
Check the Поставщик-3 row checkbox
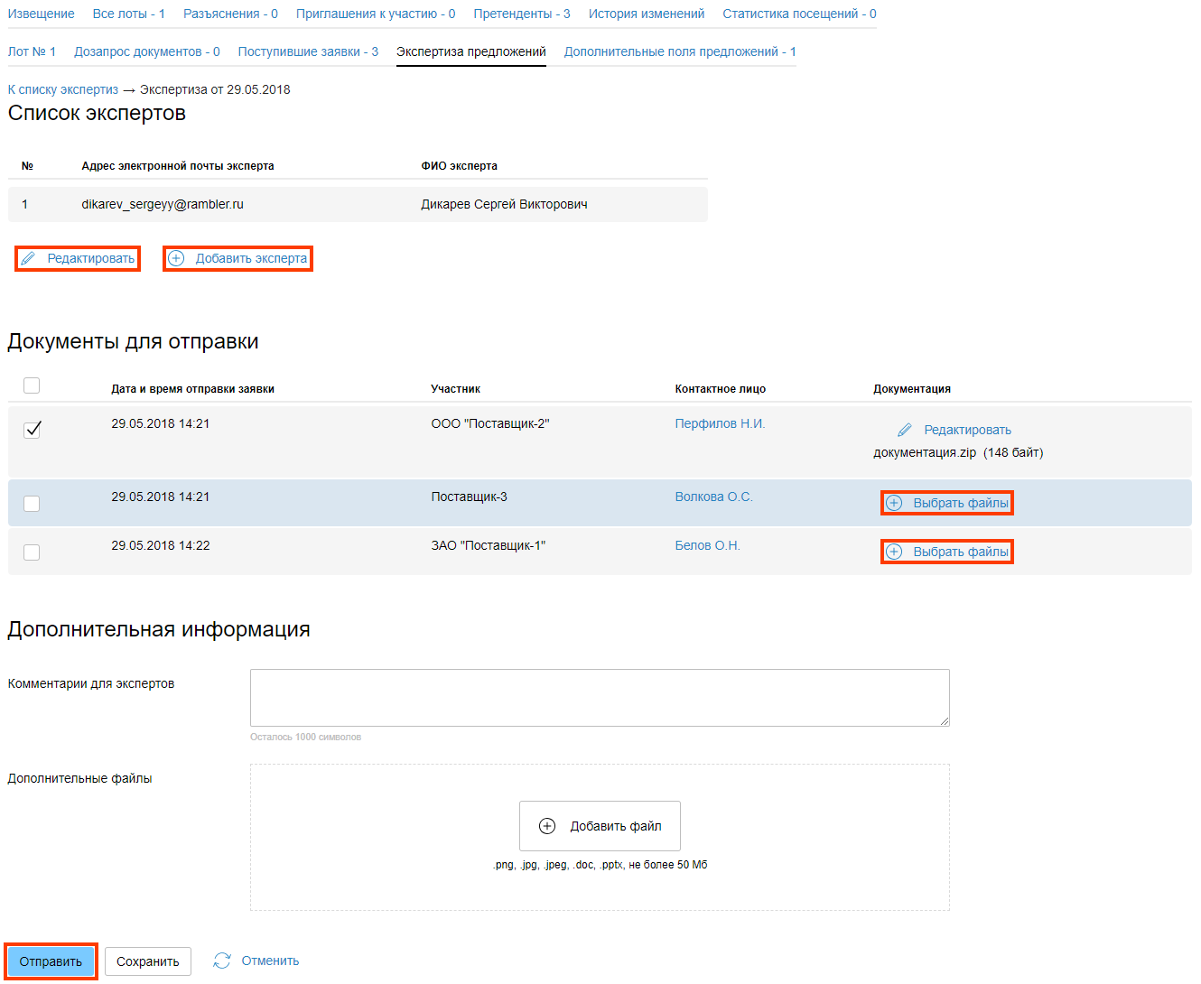[32, 504]
